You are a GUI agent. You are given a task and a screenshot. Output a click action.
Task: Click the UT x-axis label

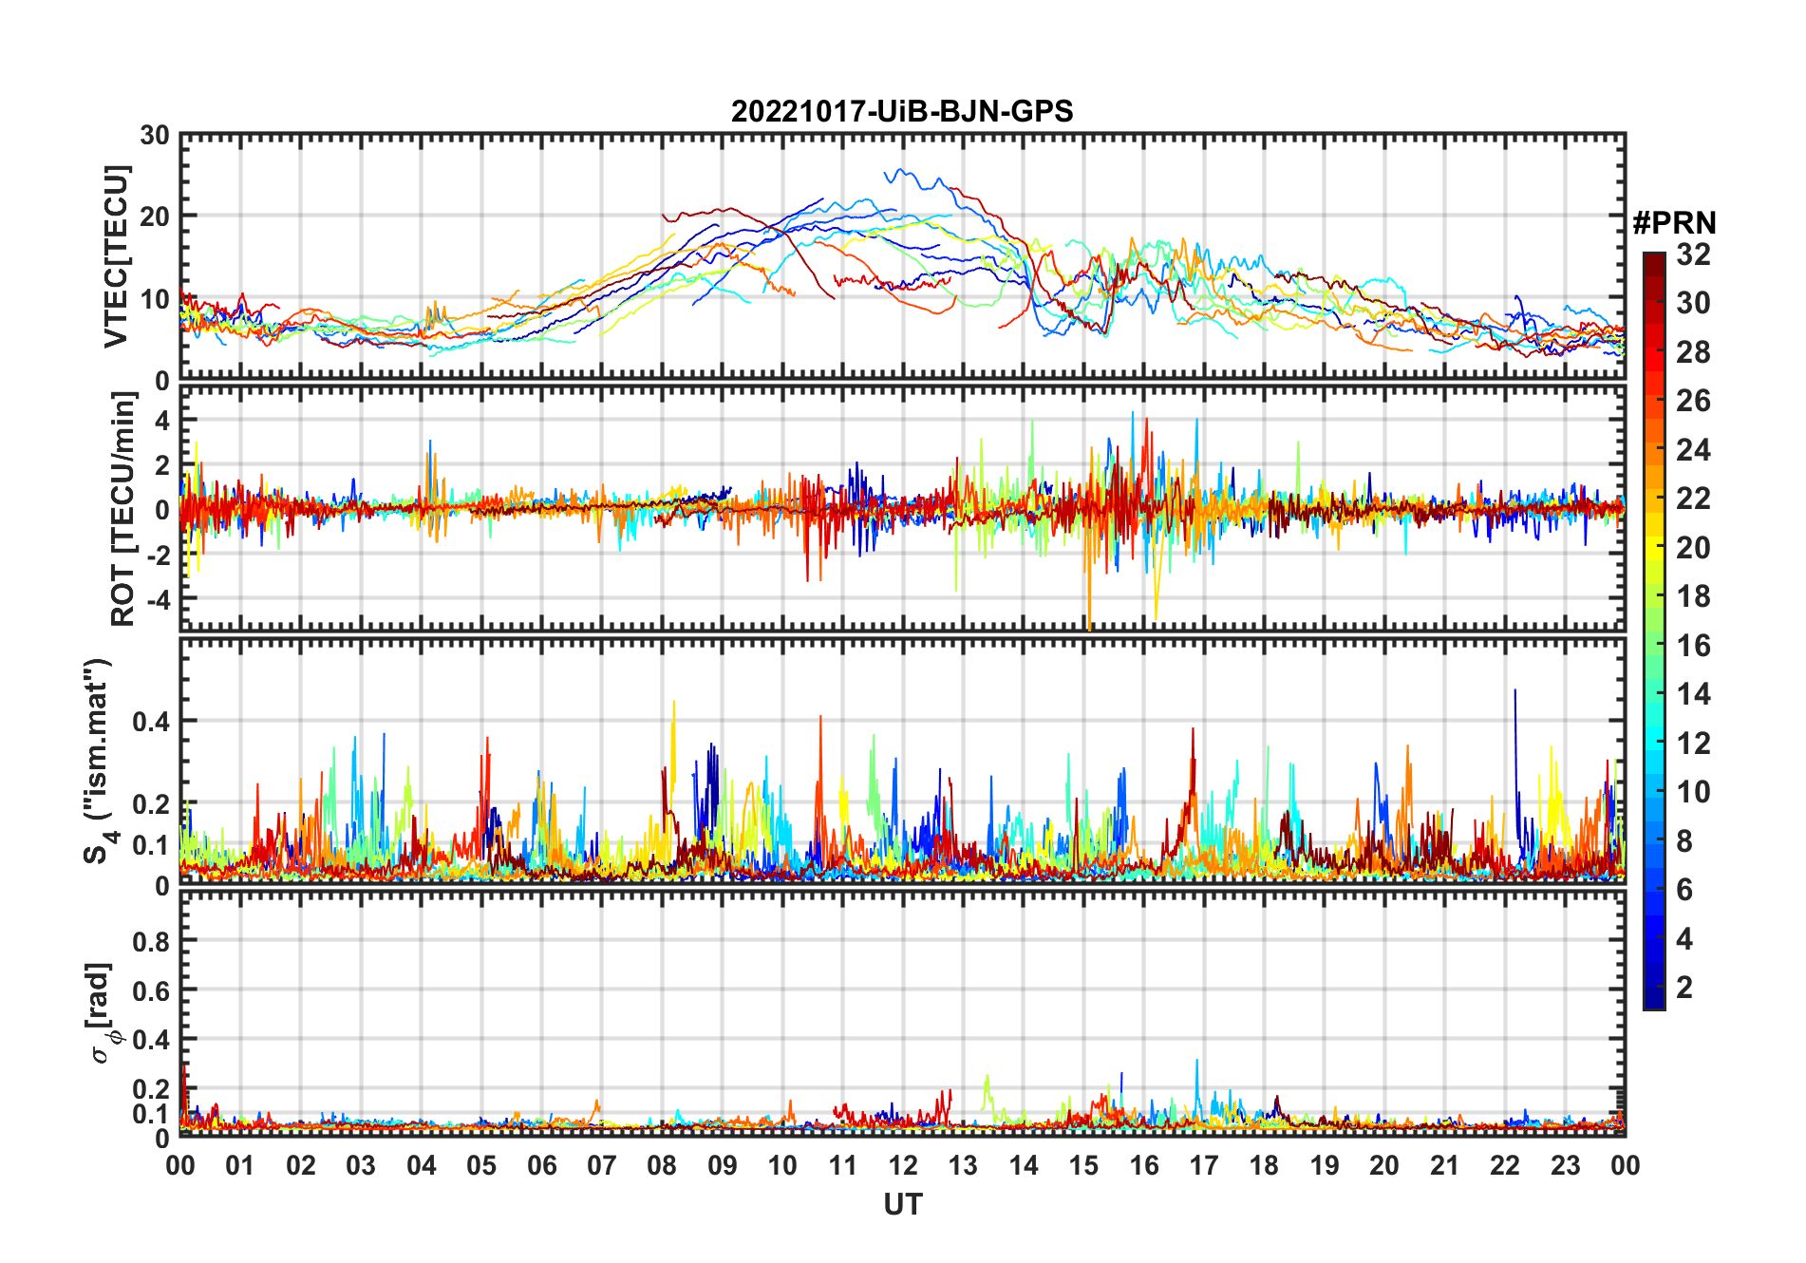tap(903, 1205)
